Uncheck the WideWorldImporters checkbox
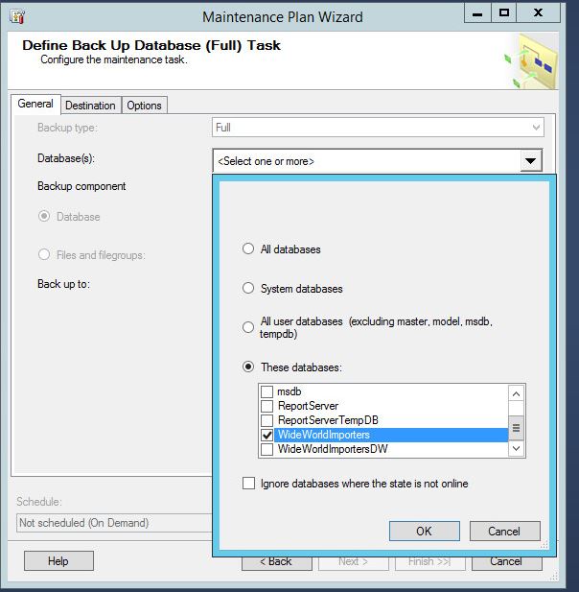This screenshot has height=592, width=579. [x=266, y=435]
